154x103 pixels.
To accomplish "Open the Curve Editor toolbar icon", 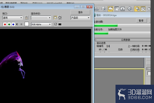I will [117, 9].
